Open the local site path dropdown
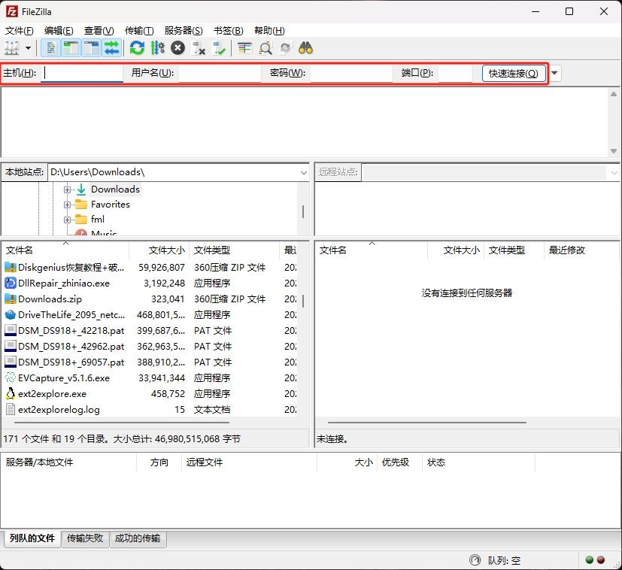This screenshot has width=622, height=570. 303,172
